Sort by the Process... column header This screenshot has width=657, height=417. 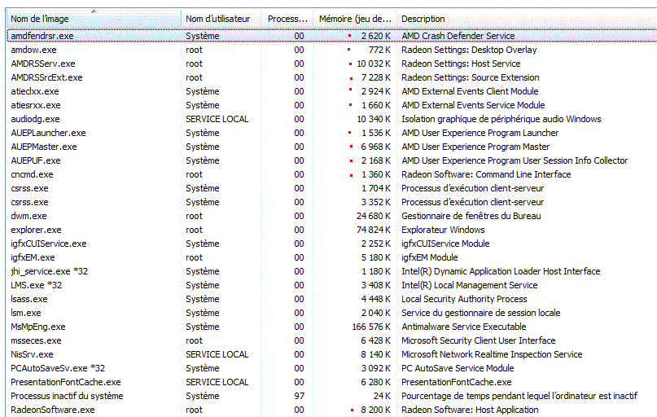click(287, 19)
